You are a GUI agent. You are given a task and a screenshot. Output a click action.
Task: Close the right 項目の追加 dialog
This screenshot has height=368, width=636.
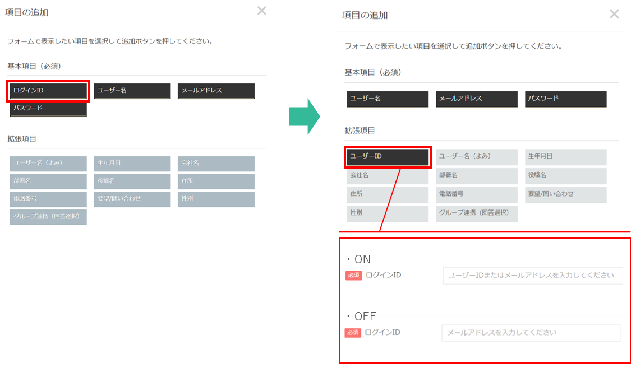click(x=614, y=14)
